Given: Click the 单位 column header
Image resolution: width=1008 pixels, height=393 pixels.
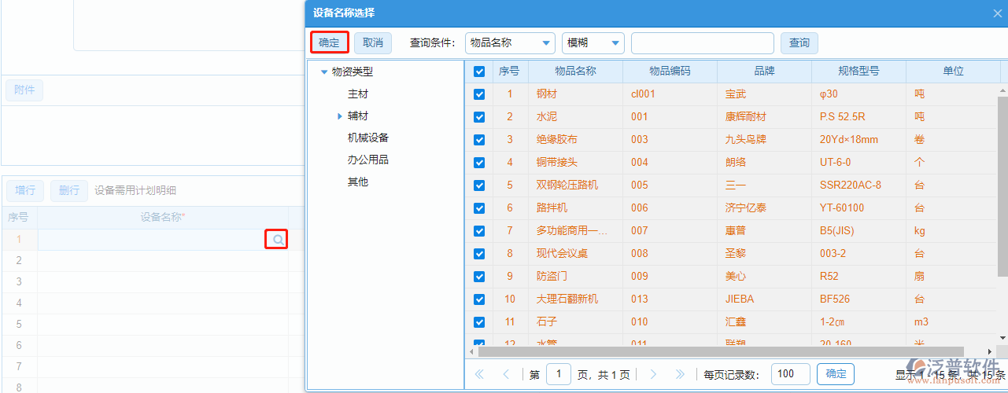Looking at the screenshot, I should (953, 72).
